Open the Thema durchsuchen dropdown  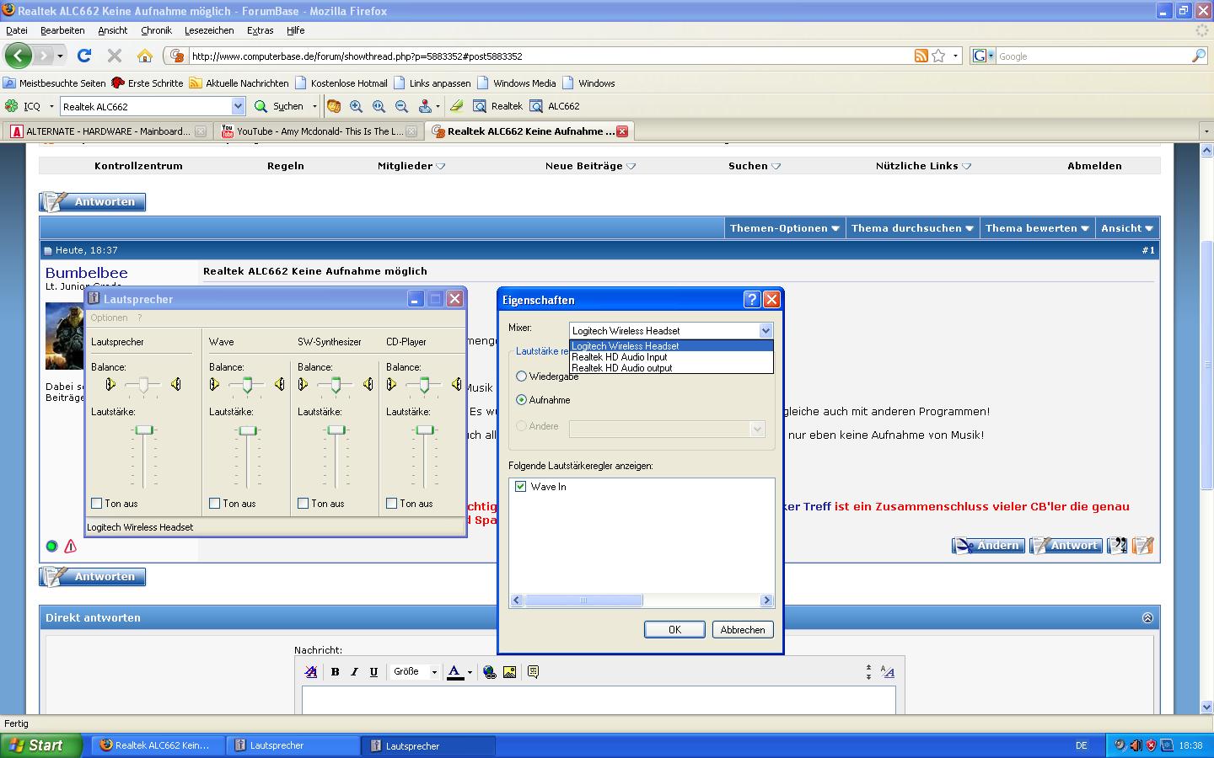(913, 228)
